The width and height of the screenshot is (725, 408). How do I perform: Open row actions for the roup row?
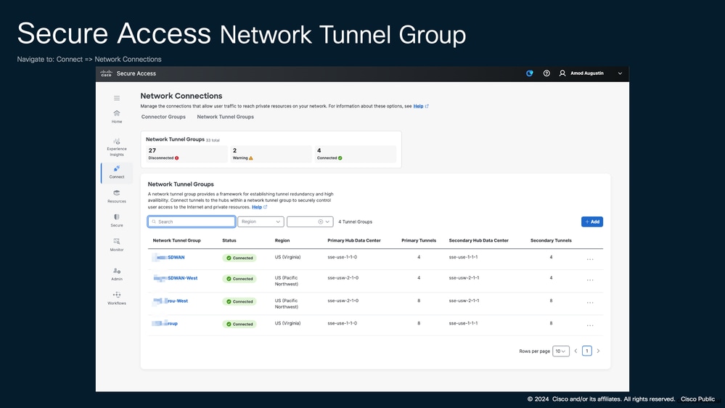click(x=590, y=326)
